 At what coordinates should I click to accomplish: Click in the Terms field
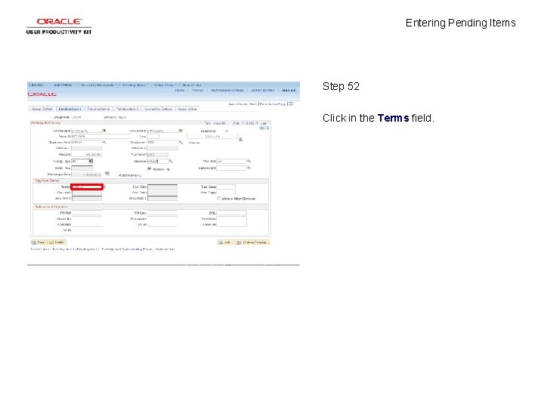click(x=87, y=187)
